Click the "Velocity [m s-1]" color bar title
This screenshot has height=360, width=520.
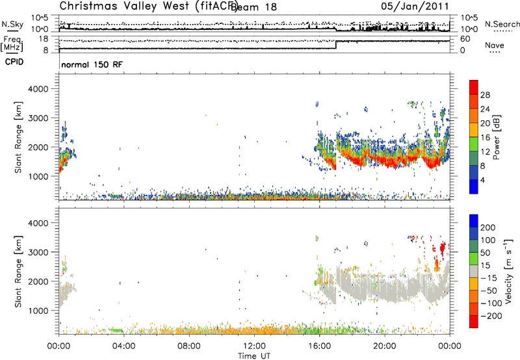[x=508, y=271]
